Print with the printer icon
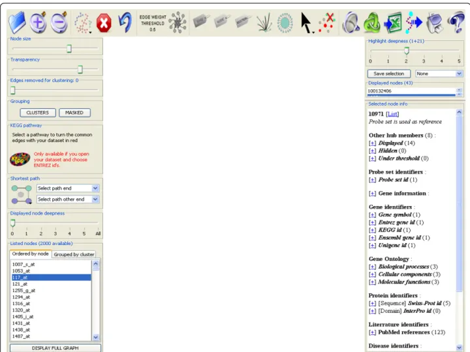 click(x=435, y=23)
